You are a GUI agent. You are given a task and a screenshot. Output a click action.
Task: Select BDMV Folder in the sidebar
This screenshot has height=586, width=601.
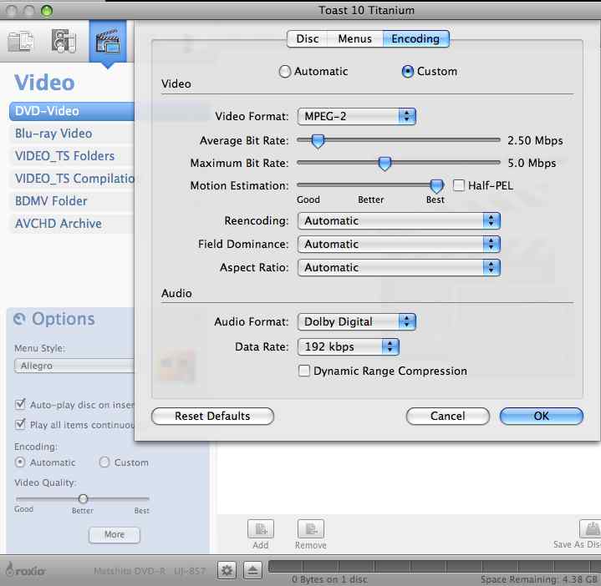(x=72, y=201)
